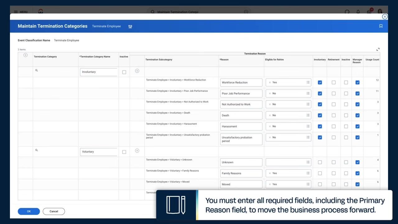Uncheck Manager Reason for Harassment
This screenshot has height=224, width=398.
[357, 126]
